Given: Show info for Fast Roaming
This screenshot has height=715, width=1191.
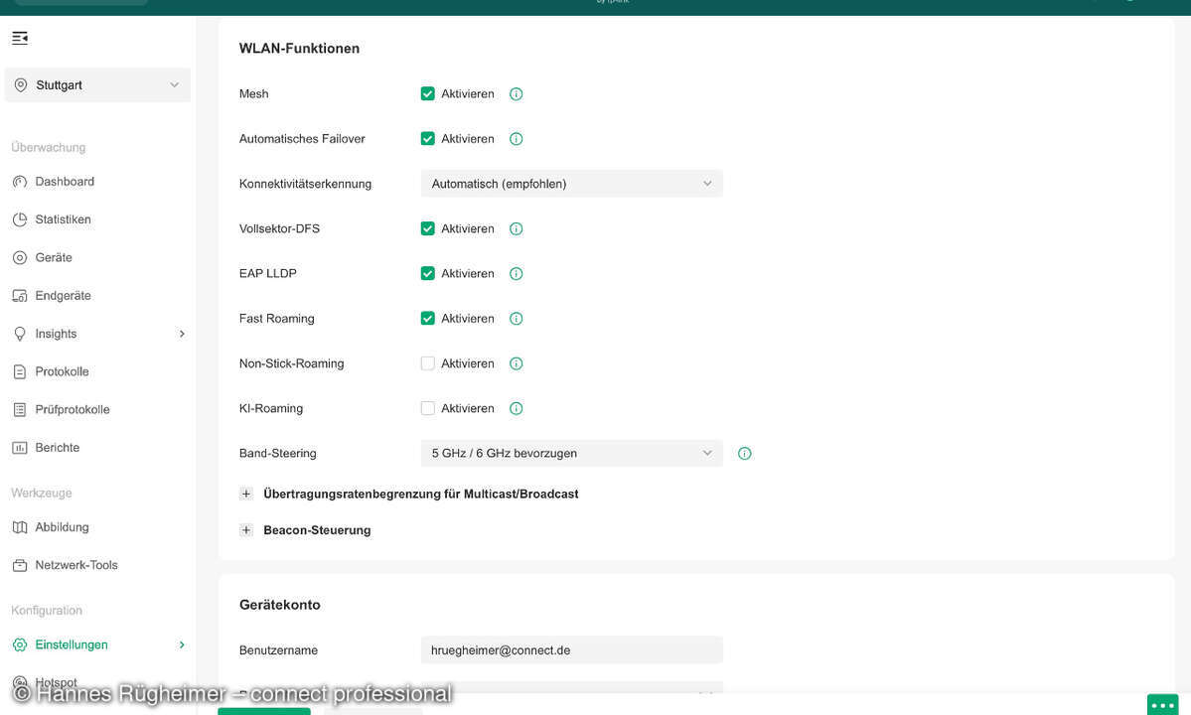Looking at the screenshot, I should coord(516,319).
